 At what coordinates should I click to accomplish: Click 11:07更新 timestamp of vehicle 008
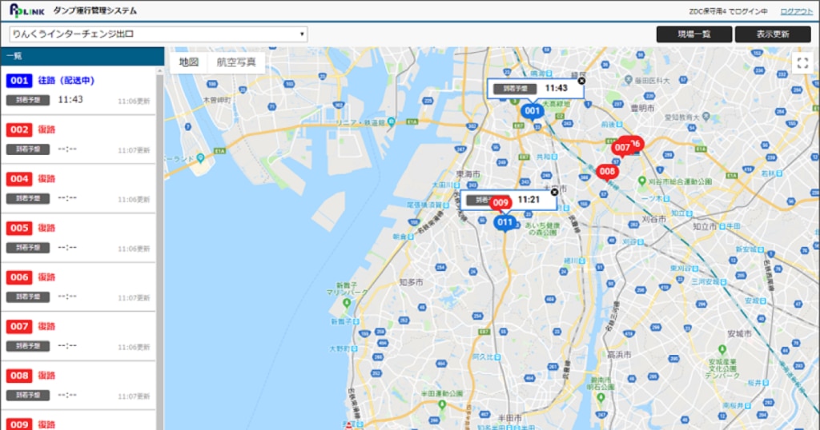click(134, 396)
